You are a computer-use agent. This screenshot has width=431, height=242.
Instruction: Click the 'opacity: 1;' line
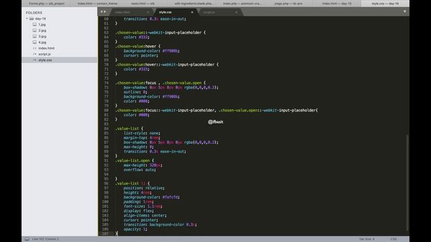click(x=135, y=229)
